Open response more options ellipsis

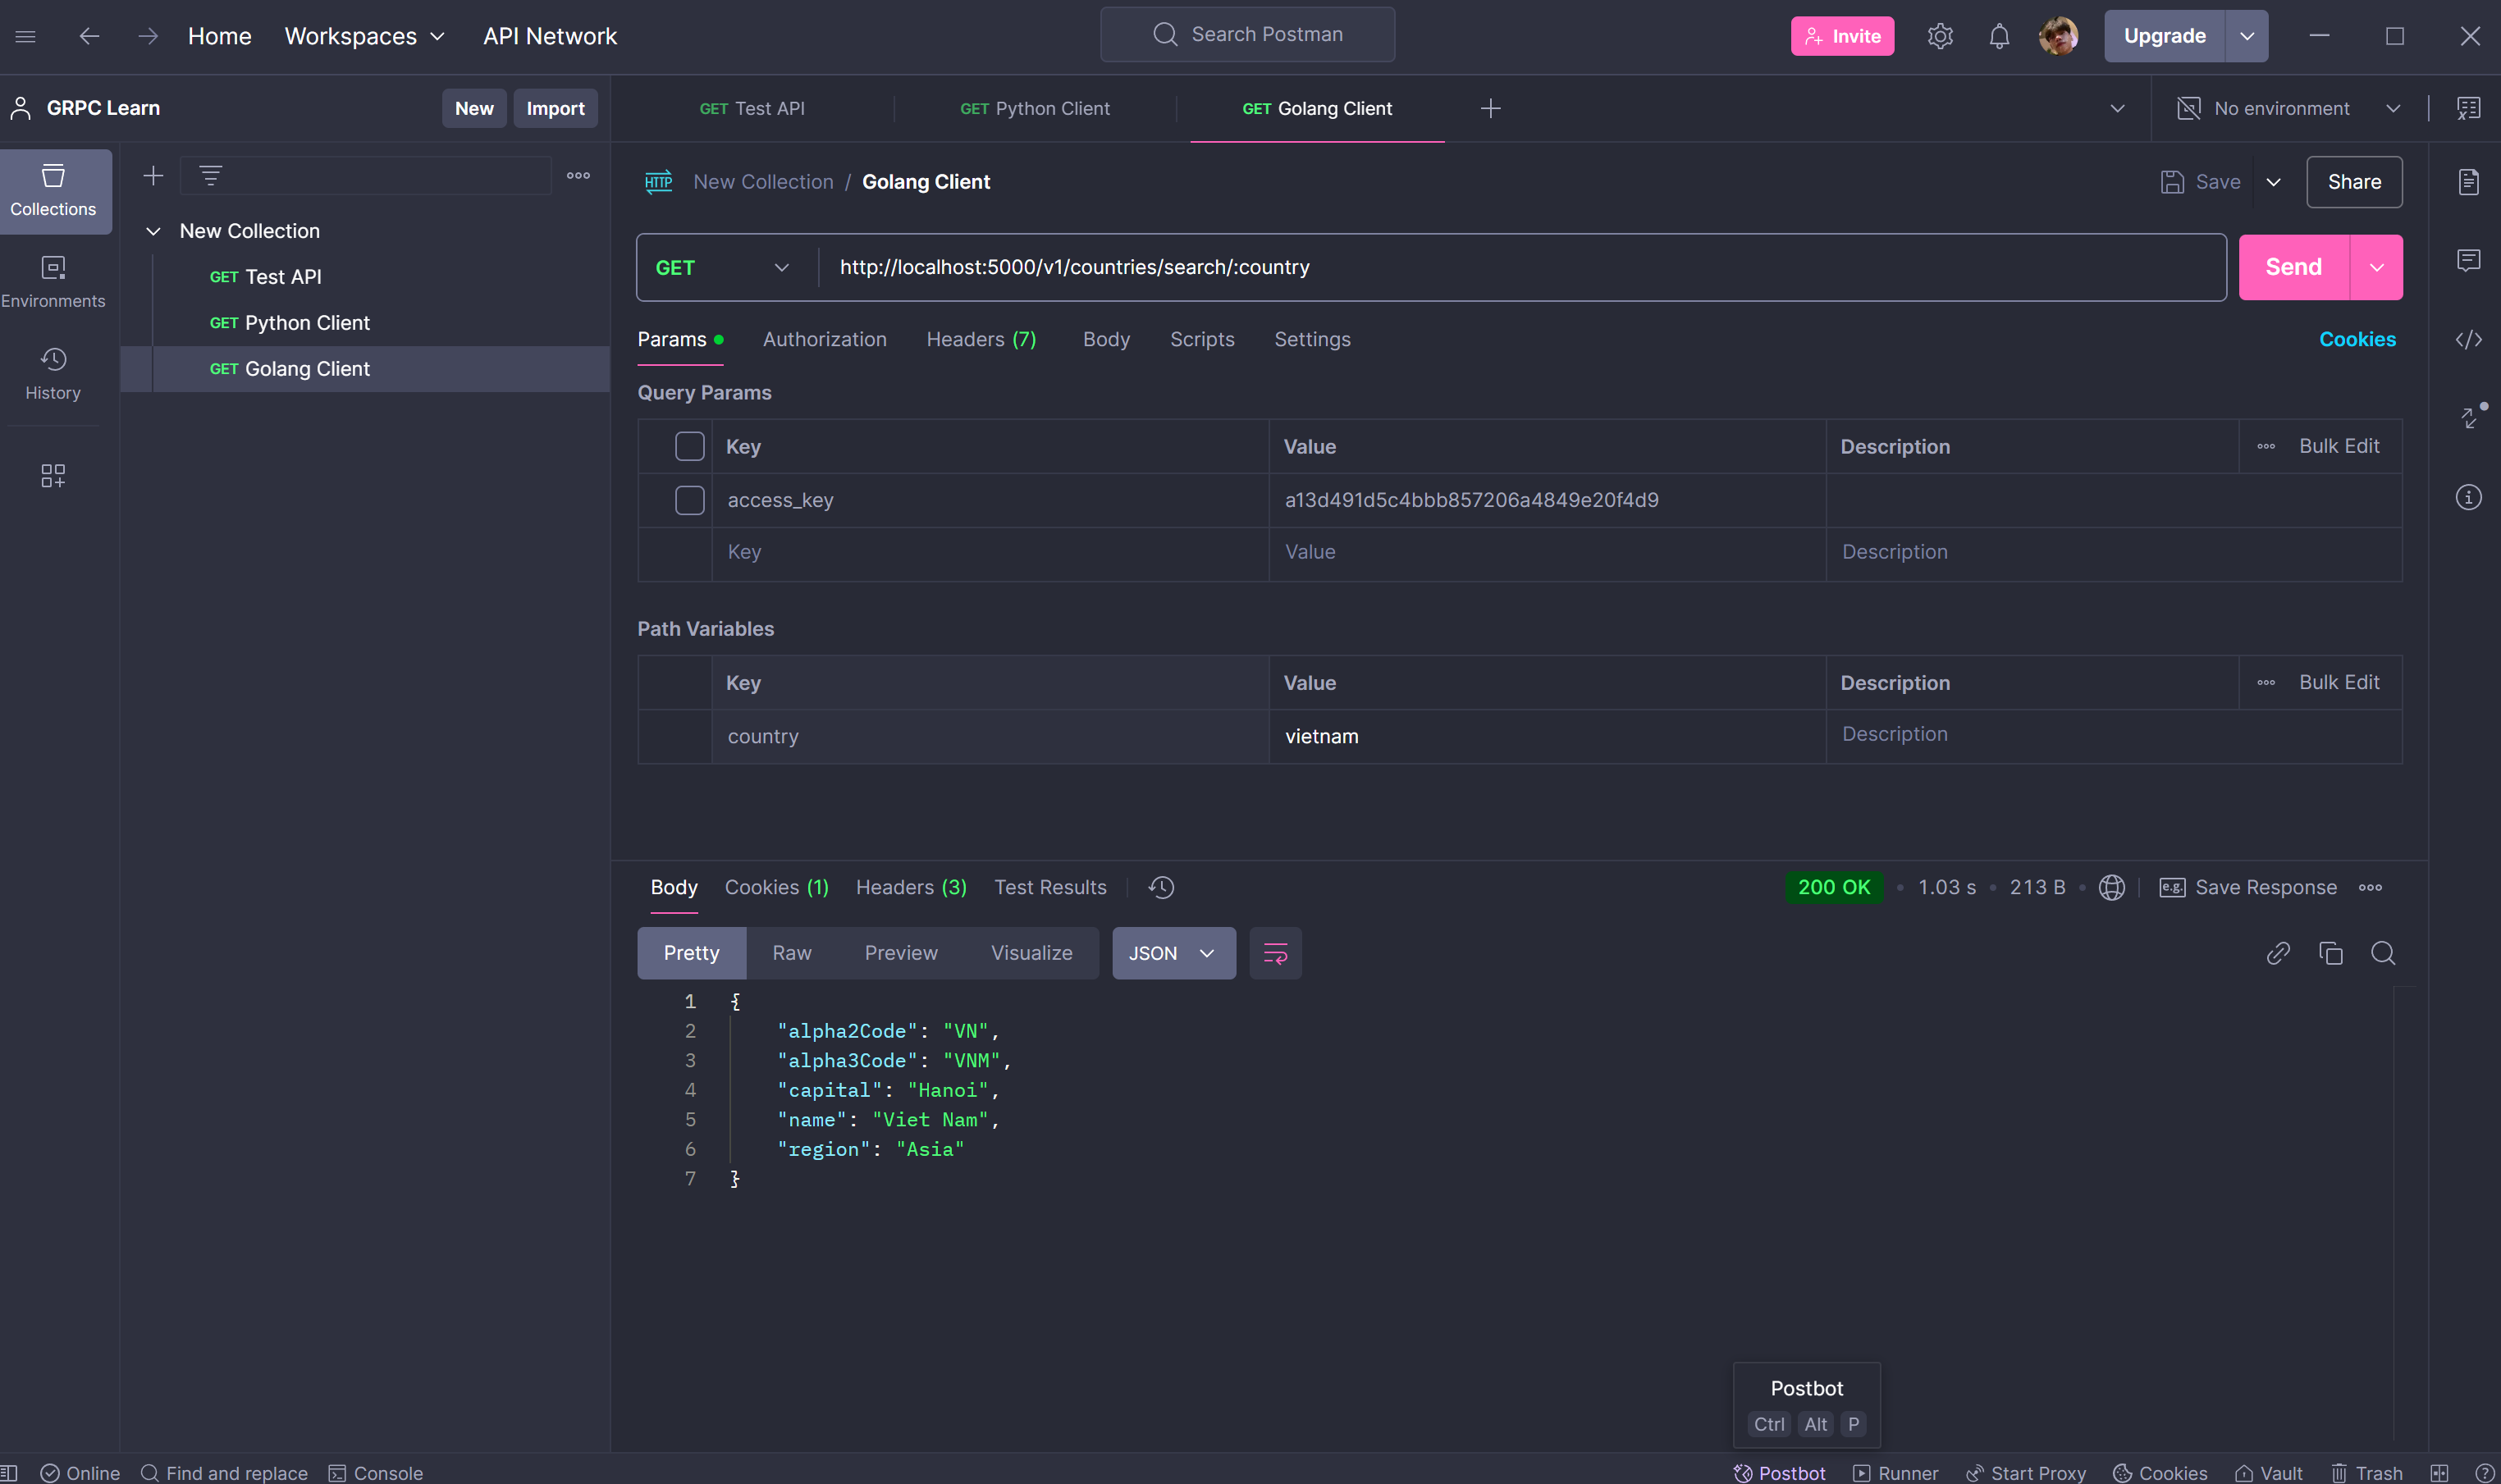2370,887
